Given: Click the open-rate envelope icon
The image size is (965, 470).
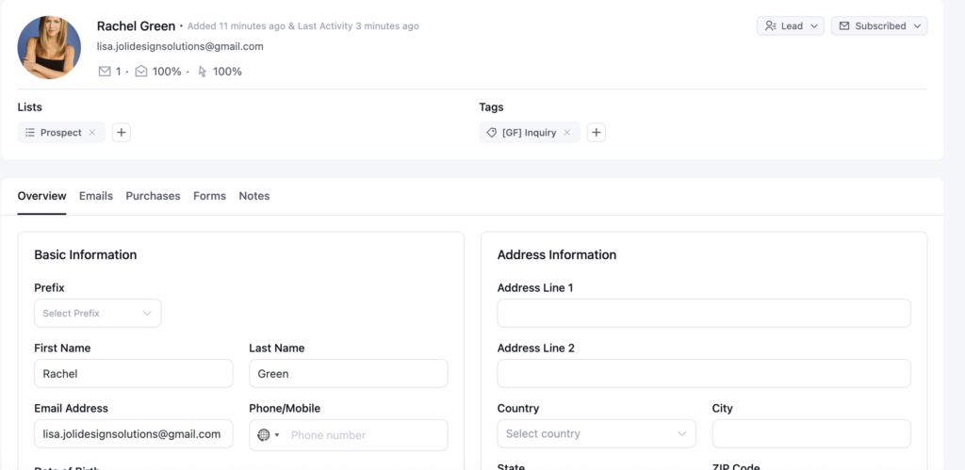Looking at the screenshot, I should [141, 72].
